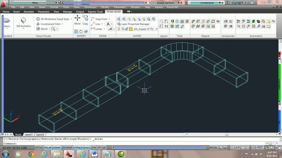Click the SW Isometric view cube icon
Screen dimensions: 282x158
pyautogui.click(x=23, y=20)
